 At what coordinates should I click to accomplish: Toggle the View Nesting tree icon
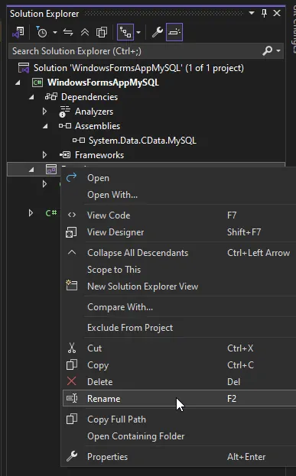tap(125, 32)
